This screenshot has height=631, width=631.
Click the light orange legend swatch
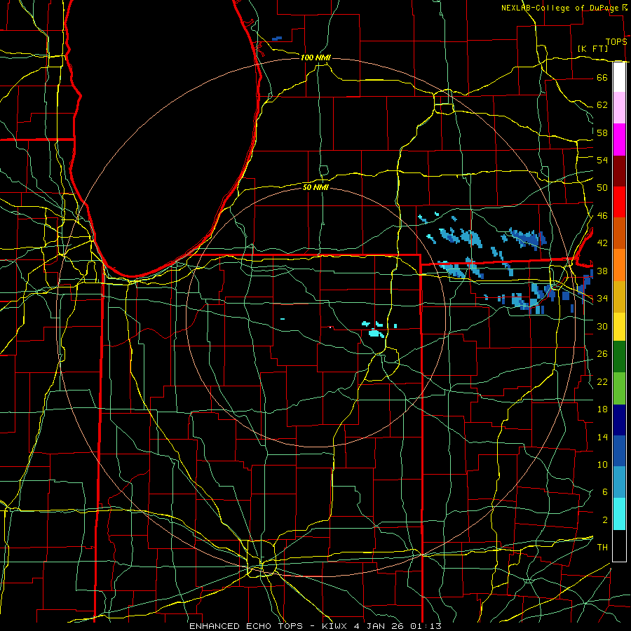(x=619, y=265)
